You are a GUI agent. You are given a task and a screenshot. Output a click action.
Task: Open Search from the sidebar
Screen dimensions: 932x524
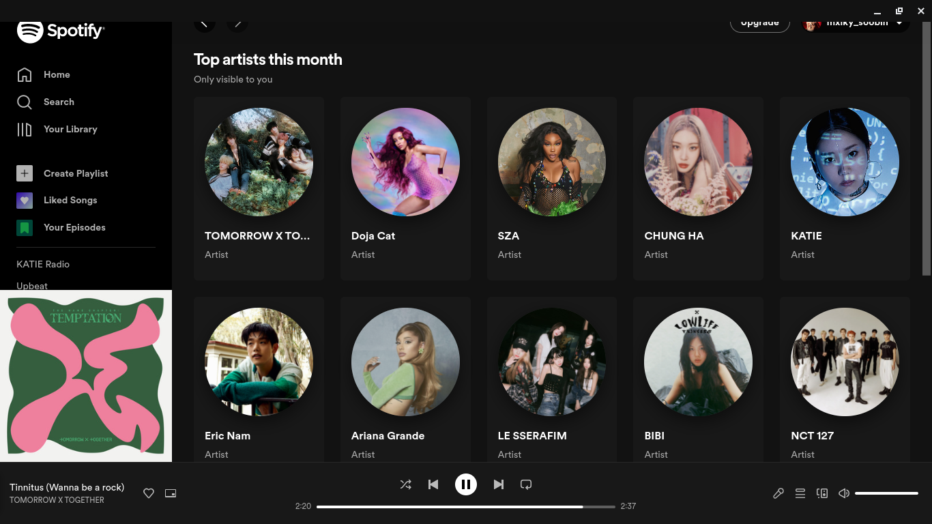click(45, 102)
